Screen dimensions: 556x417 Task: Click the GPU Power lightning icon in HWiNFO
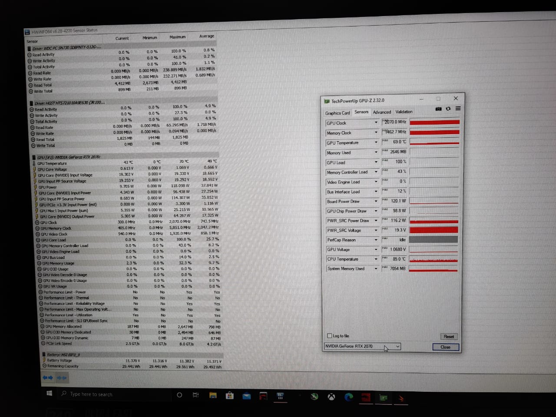(36, 187)
